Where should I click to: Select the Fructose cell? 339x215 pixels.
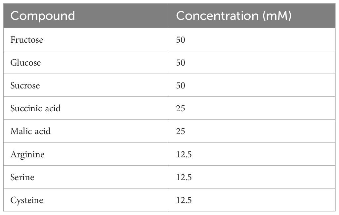point(86,40)
